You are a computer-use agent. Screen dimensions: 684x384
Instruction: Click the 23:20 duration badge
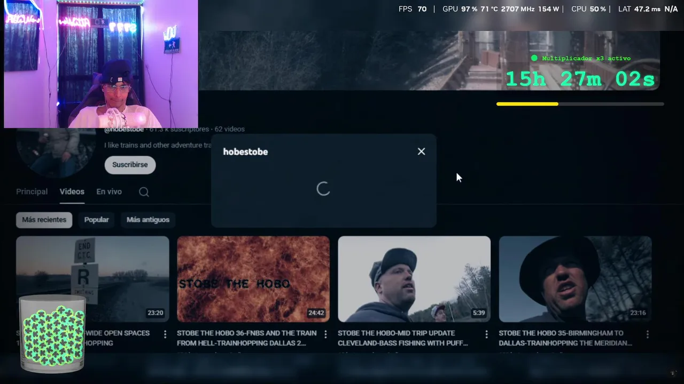point(156,313)
